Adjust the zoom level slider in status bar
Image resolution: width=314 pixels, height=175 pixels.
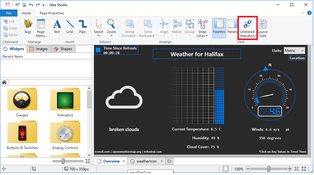point(269,169)
